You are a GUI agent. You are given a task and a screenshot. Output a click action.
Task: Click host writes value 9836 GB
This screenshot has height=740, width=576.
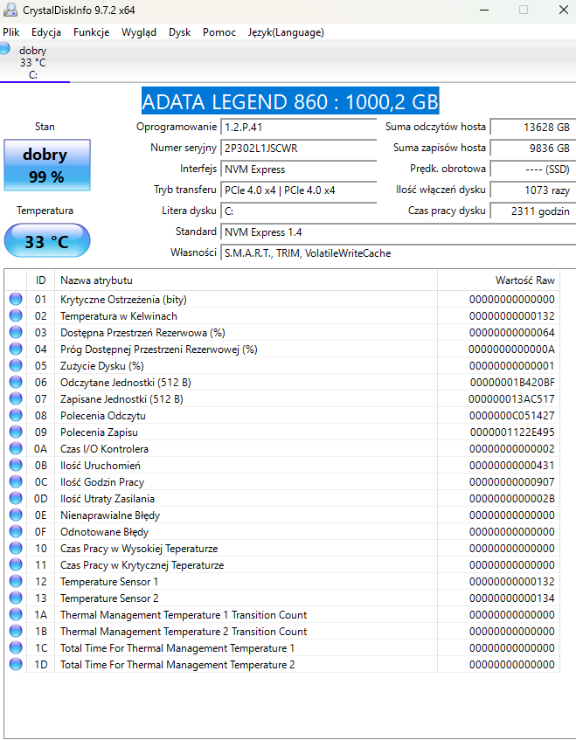point(532,149)
